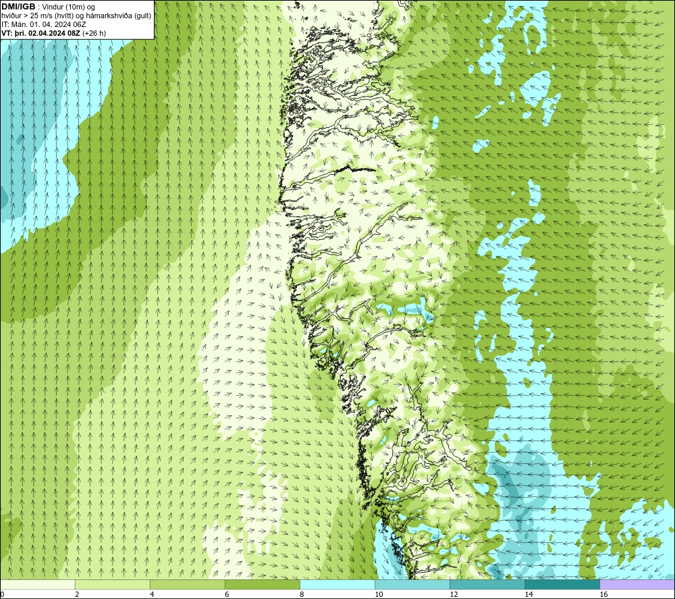
Task: Click the 'VT: þri. 02.04.2024 08Z' valid time
Action: (41, 33)
